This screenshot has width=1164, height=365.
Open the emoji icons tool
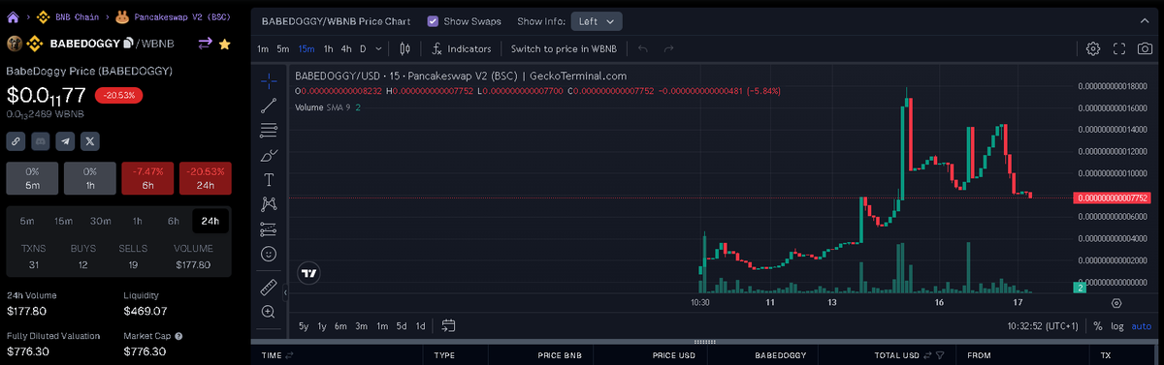coord(269,255)
